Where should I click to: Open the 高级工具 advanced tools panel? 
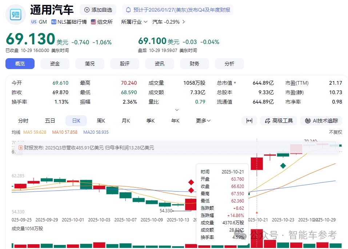tap(279, 120)
